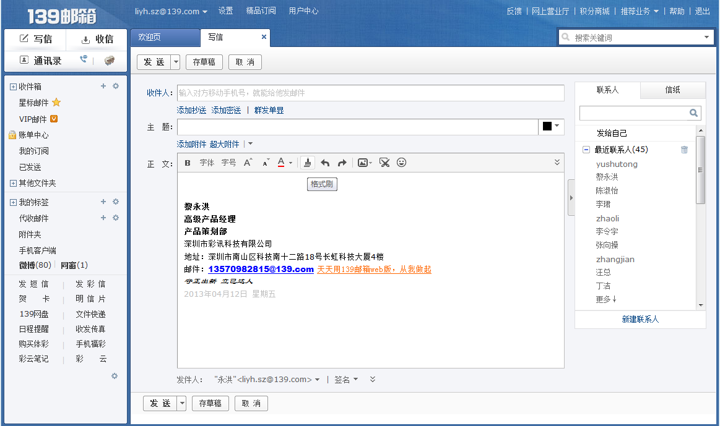Click the black subject color swatch
The width and height of the screenshot is (720, 426).
(x=547, y=126)
